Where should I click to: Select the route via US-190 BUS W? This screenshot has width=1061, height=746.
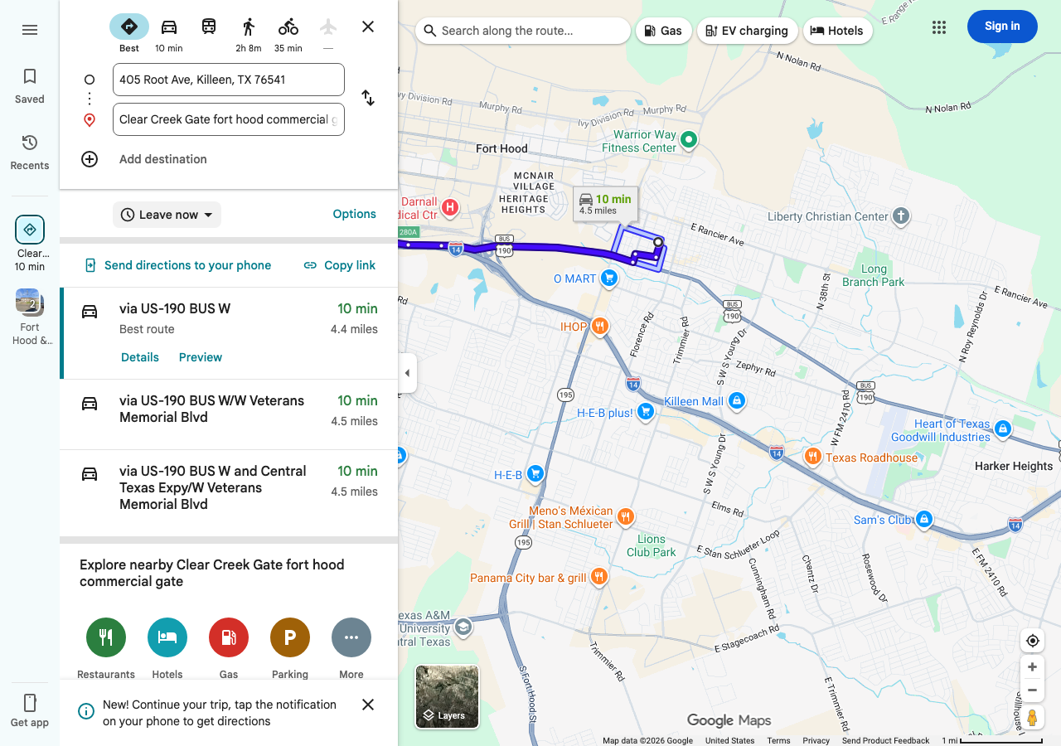[x=229, y=333]
